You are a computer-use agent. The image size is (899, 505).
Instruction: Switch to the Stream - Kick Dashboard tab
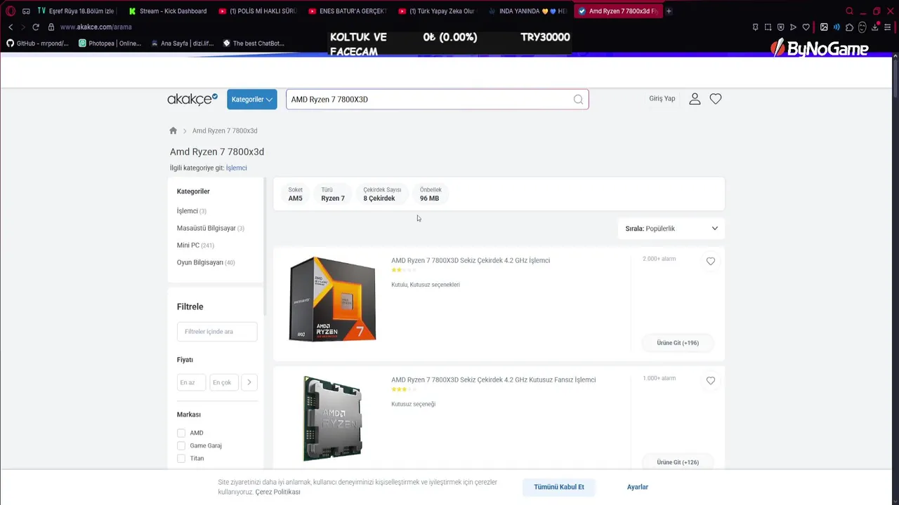pyautogui.click(x=167, y=11)
